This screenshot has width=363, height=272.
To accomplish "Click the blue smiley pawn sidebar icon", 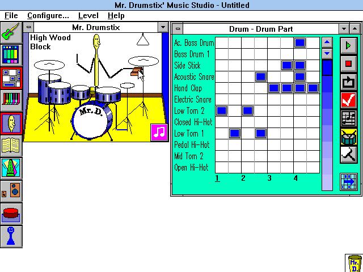I will coord(11,236).
